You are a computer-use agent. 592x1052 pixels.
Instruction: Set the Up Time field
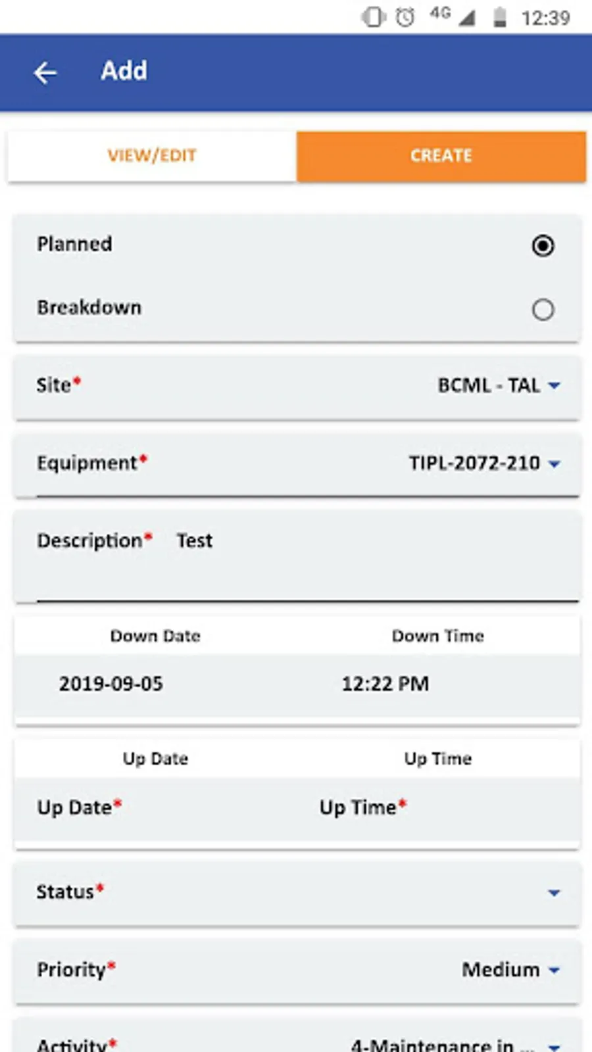pos(363,807)
